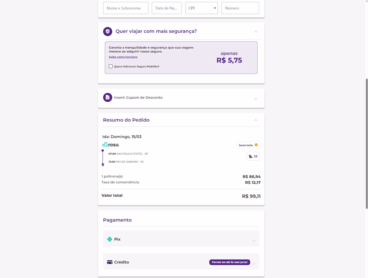Click the Parcele em até 6x badge

click(229, 262)
